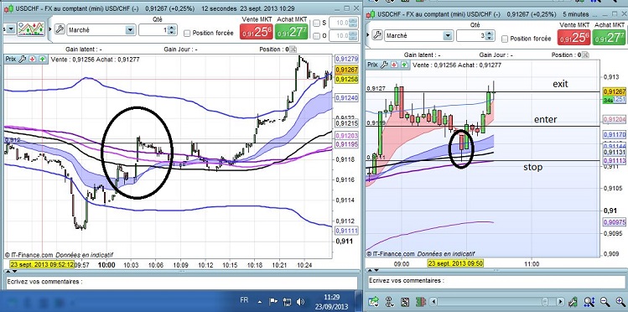This screenshot has height=312, width=628.
Task: Click Vente MKT sell button in left window
Action: click(257, 31)
